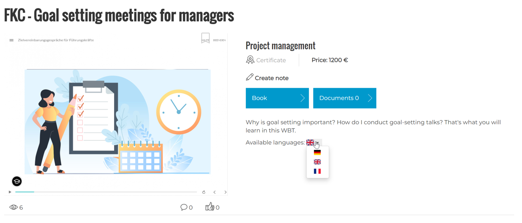Viewport: 522px width, 223px height.
Task: Click the views eye icon
Action: point(13,207)
